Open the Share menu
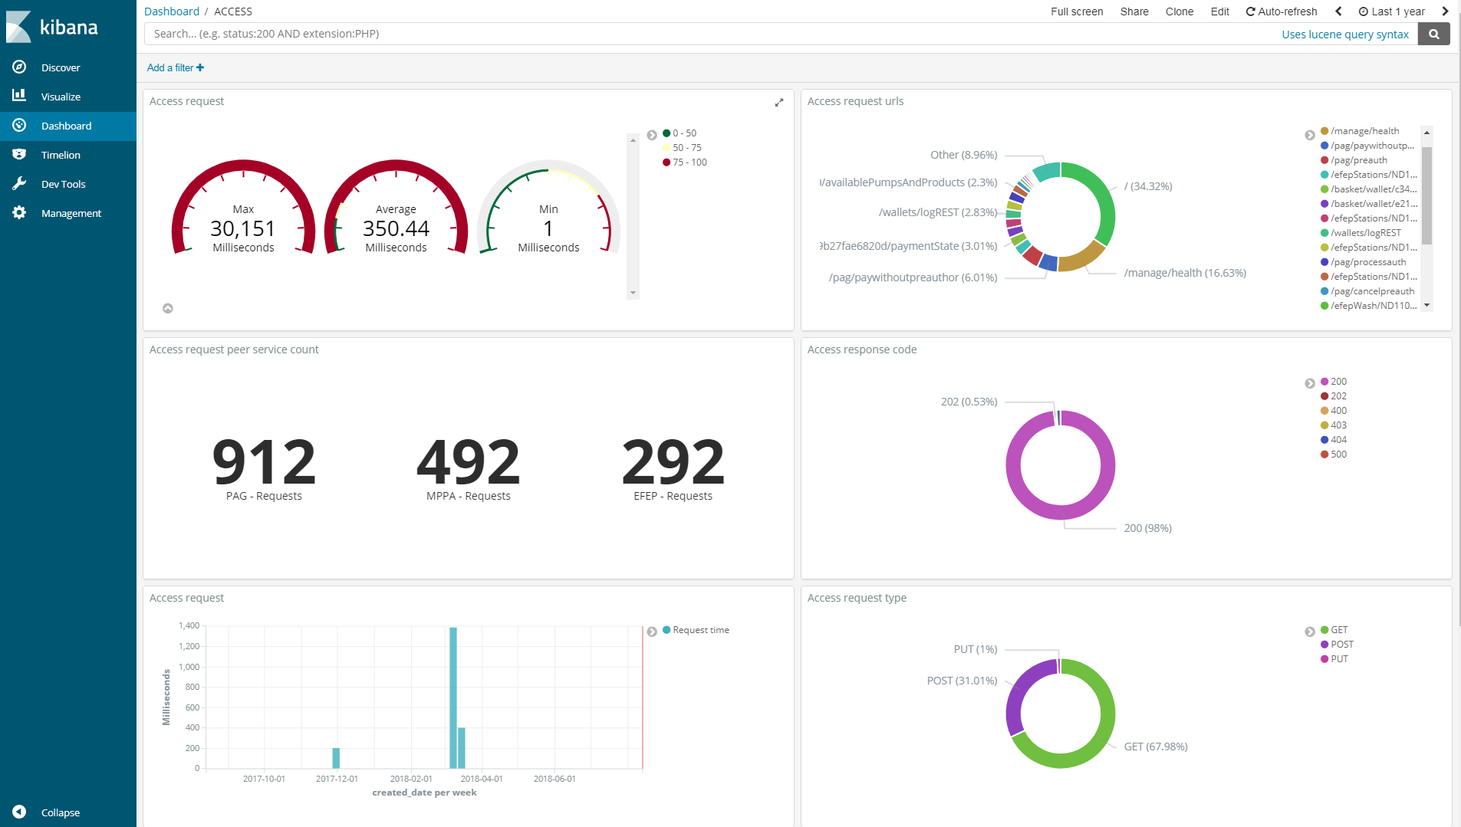Screen dimensions: 1461x827 point(1134,11)
